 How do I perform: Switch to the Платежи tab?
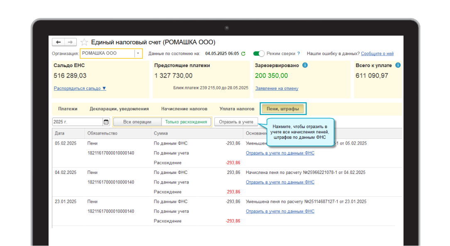point(68,109)
